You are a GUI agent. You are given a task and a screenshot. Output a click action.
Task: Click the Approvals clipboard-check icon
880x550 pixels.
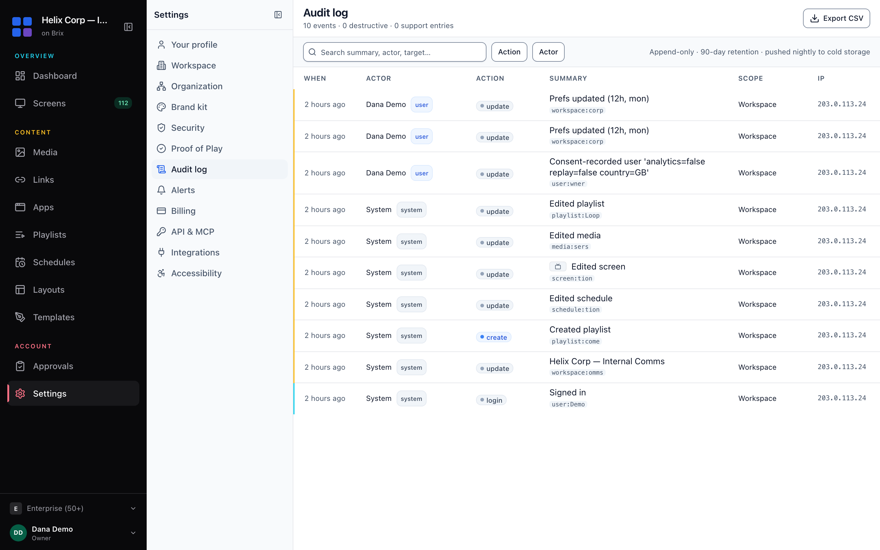click(x=20, y=366)
